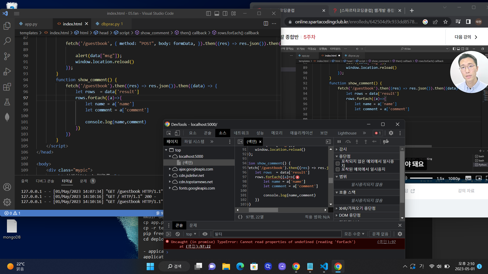Toggle the VS Code primary sidebar layout
The width and height of the screenshot is (488, 274).
click(208, 13)
